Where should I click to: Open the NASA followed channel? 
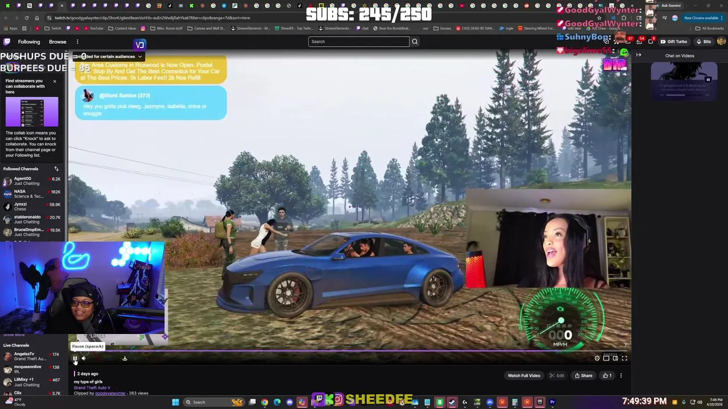coord(32,194)
